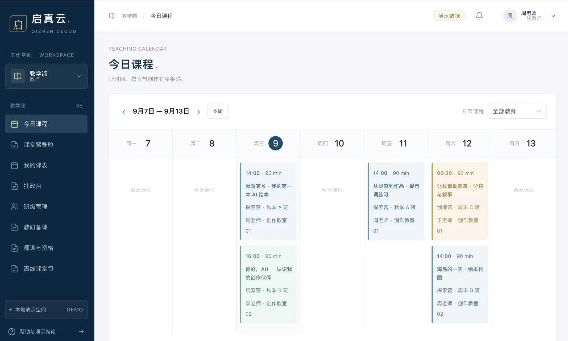Screen dimensions: 568x341
Task: Click the 课堂驾驶舱 document icon
Action: [x=15, y=145]
